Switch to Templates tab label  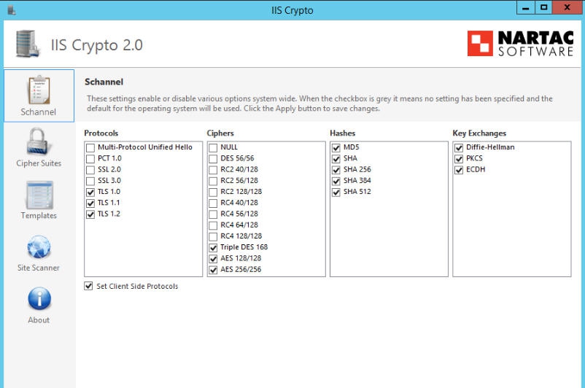[x=39, y=216]
